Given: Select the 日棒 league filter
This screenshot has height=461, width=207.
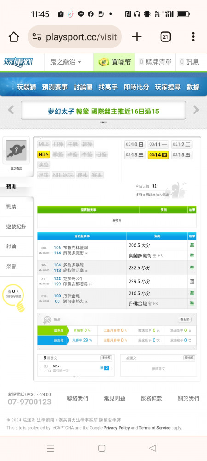Looking at the screenshot, I should 58,144.
